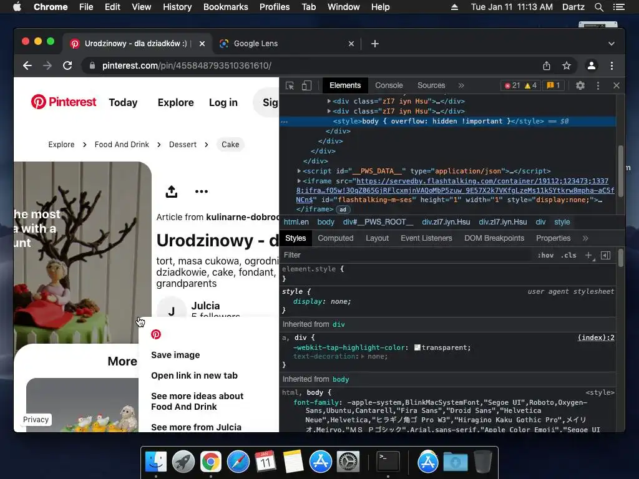Open Finder from the dock

click(x=156, y=462)
